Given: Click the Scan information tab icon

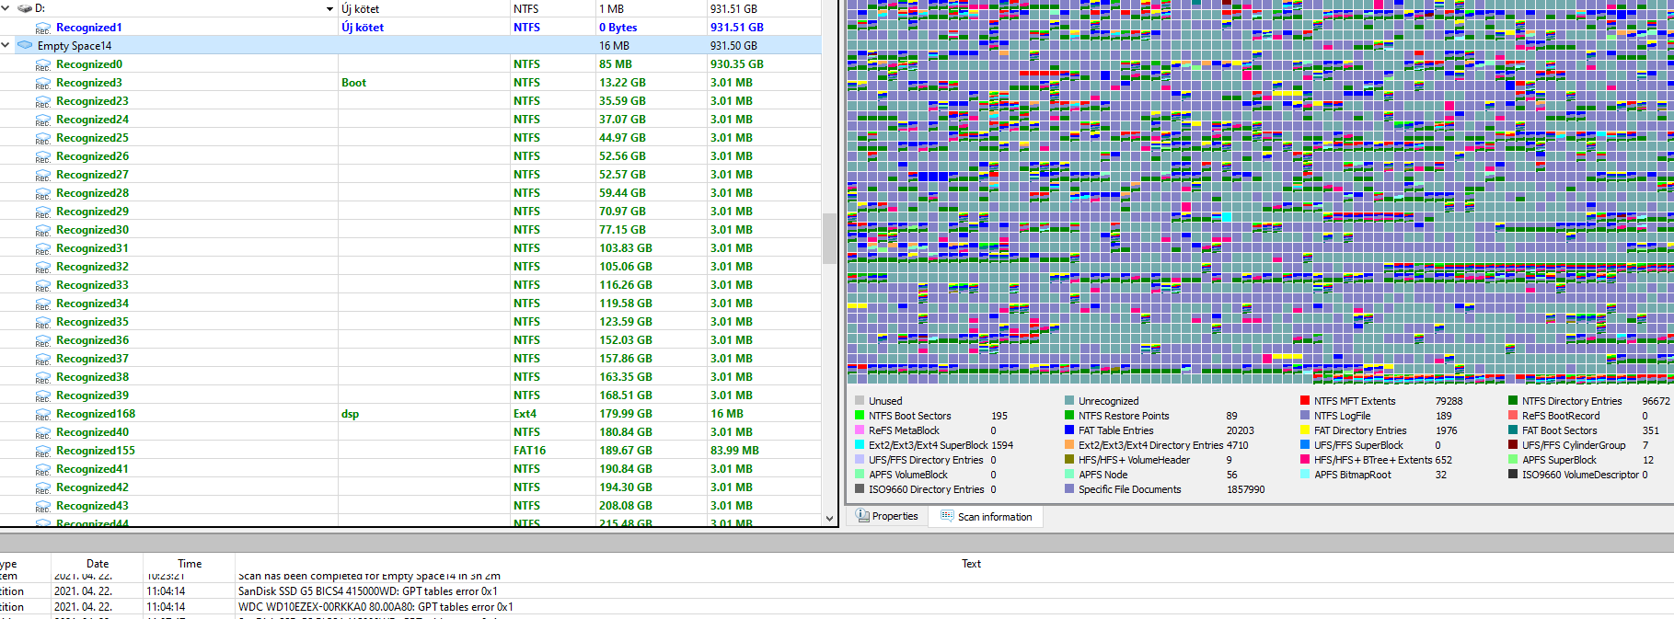Looking at the screenshot, I should pyautogui.click(x=947, y=517).
